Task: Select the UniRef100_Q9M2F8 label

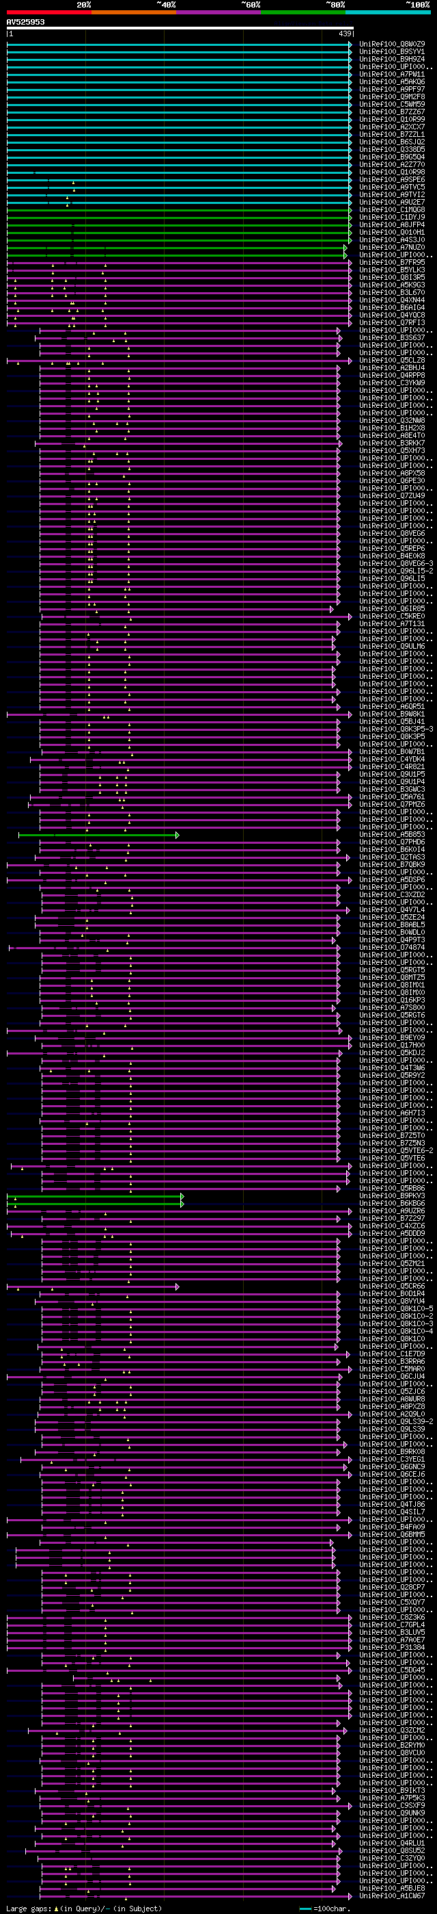Action: click(x=393, y=96)
